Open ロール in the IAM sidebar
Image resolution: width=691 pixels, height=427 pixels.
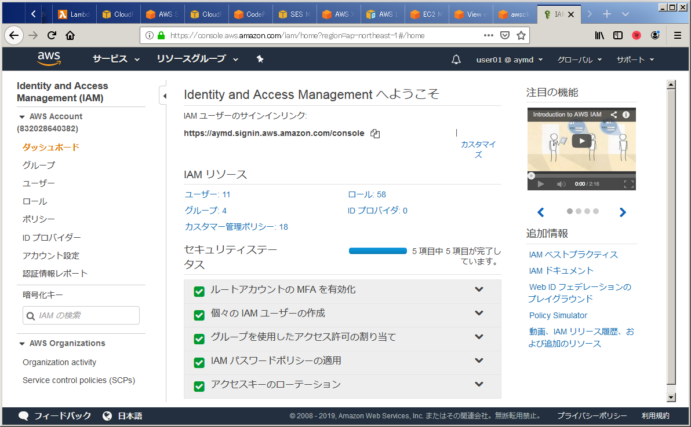click(x=35, y=201)
